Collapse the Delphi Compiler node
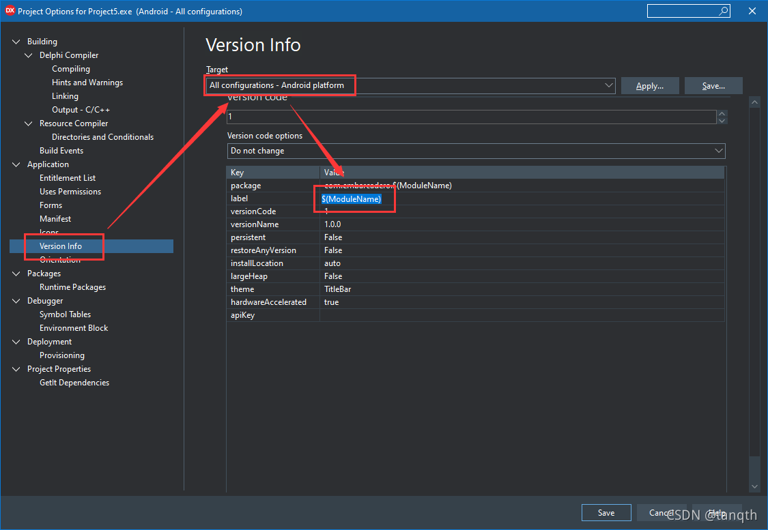768x530 pixels. point(29,55)
